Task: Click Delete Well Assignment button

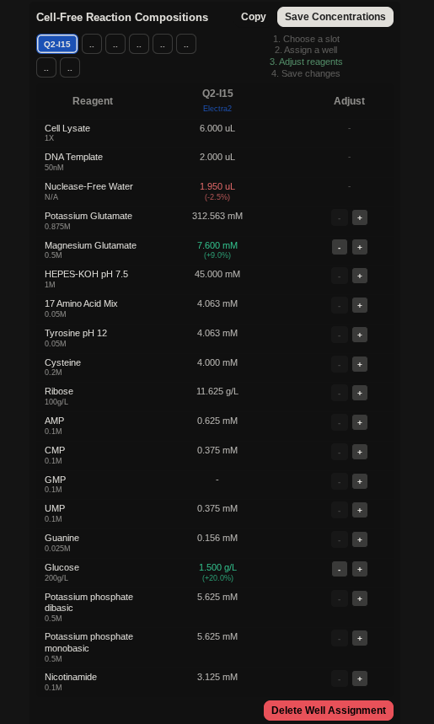Action: [329, 711]
